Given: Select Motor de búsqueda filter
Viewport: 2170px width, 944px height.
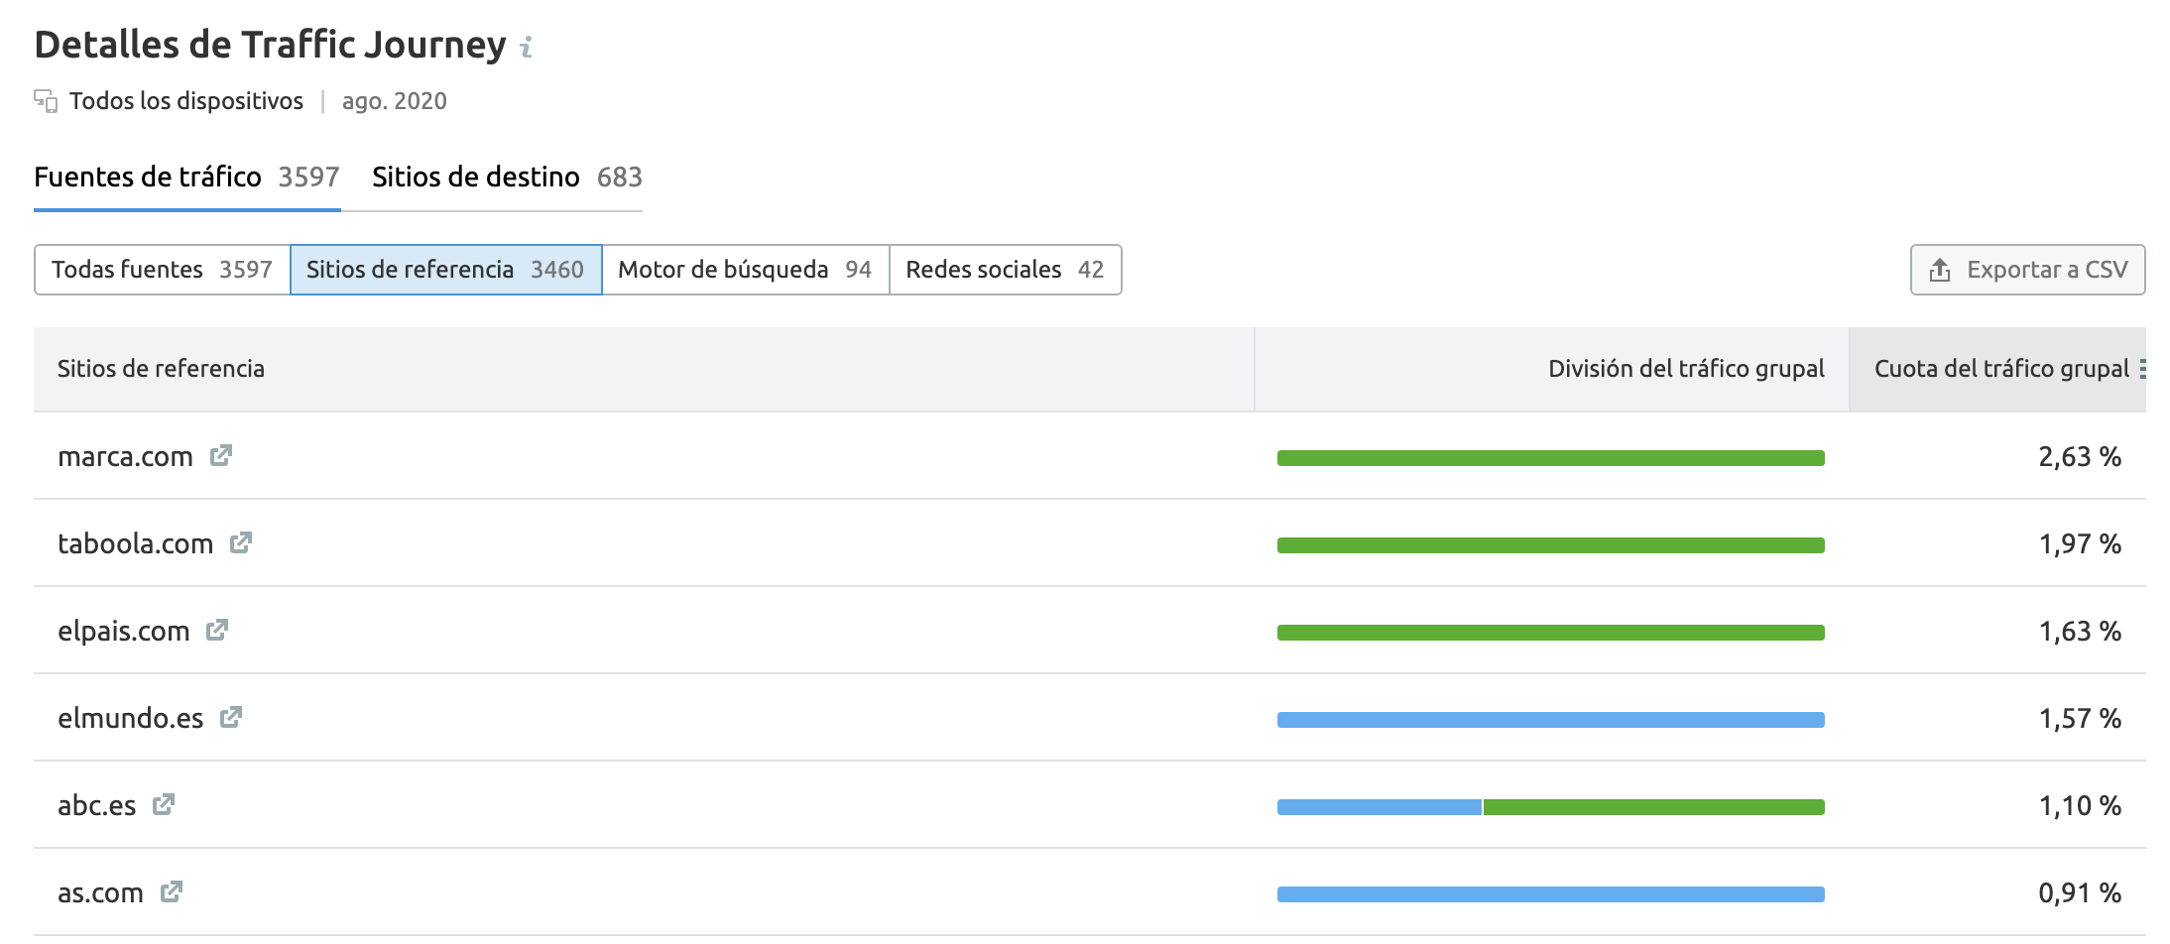Looking at the screenshot, I should click(x=745, y=270).
